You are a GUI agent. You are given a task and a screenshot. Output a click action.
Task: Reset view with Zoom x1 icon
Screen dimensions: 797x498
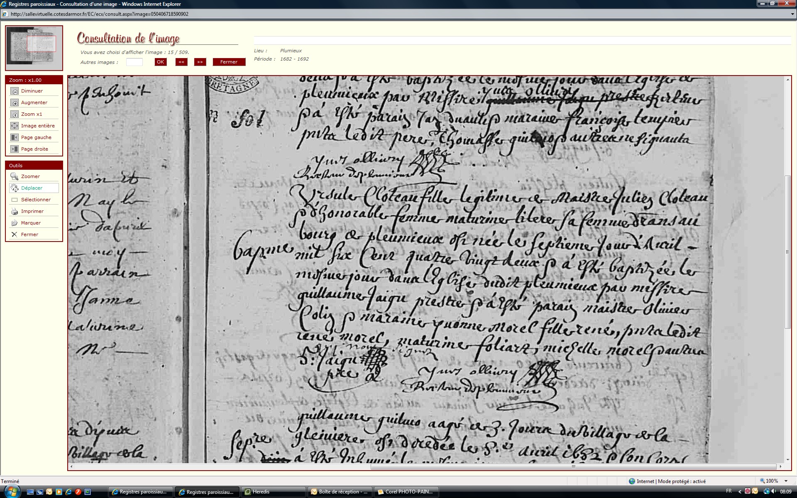point(15,114)
